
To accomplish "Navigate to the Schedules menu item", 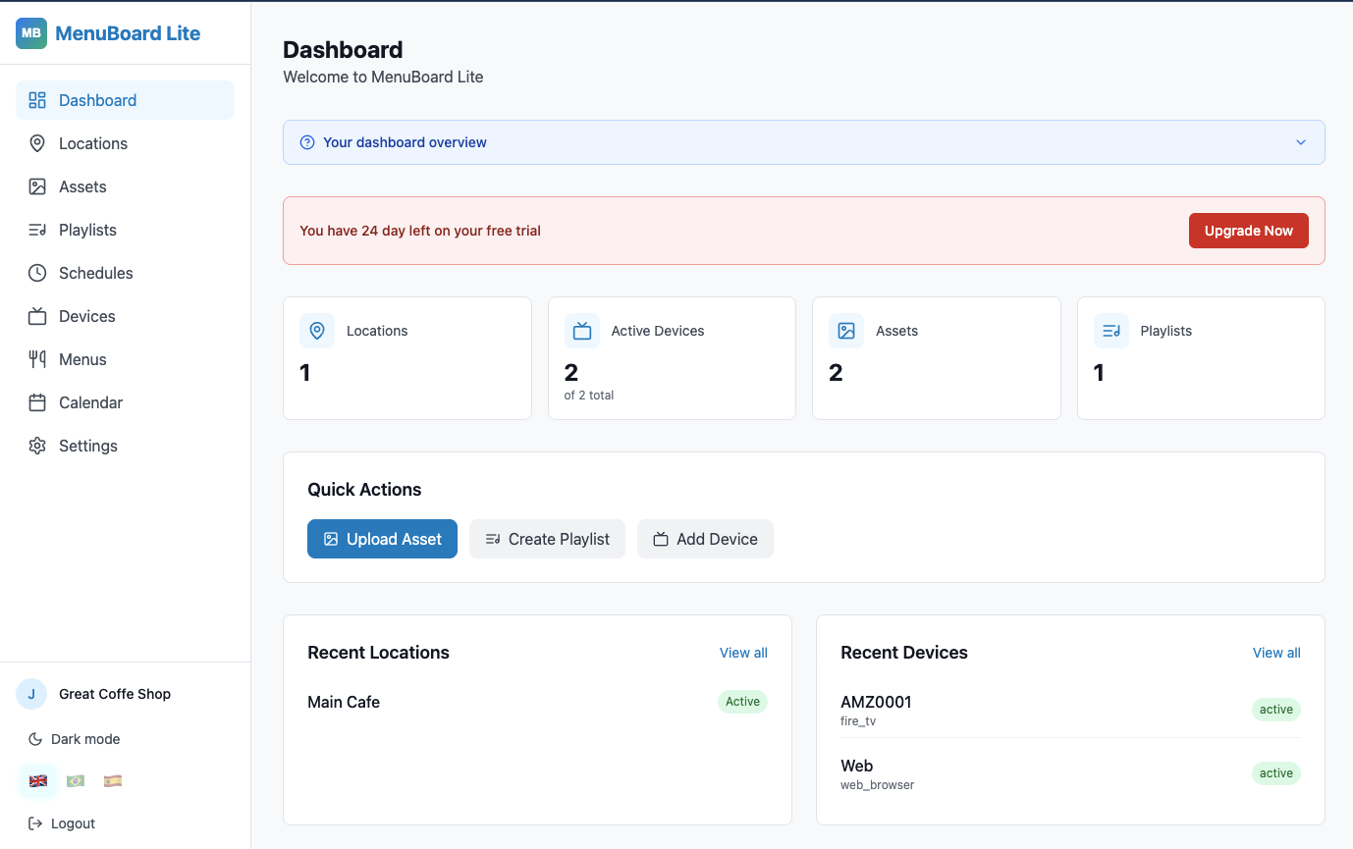I will pos(125,273).
